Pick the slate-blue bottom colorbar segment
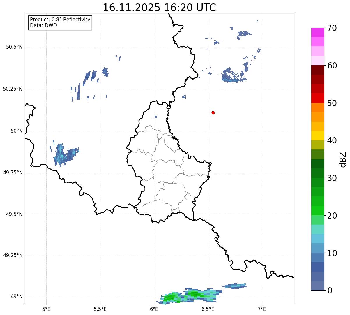The image size is (350, 315). (x=318, y=286)
